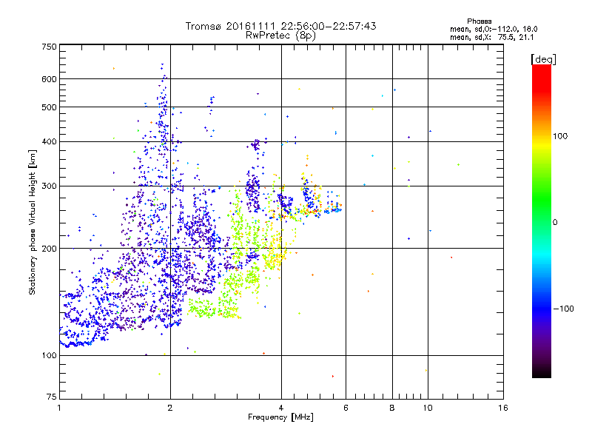Viewport: 592px width, 444px height.
Task: Click the y-axis tick label '750'
Action: click(49, 47)
